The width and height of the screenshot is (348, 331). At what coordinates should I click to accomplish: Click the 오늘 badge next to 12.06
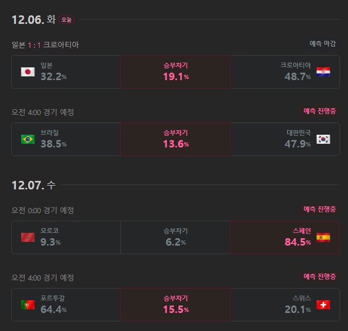point(66,20)
